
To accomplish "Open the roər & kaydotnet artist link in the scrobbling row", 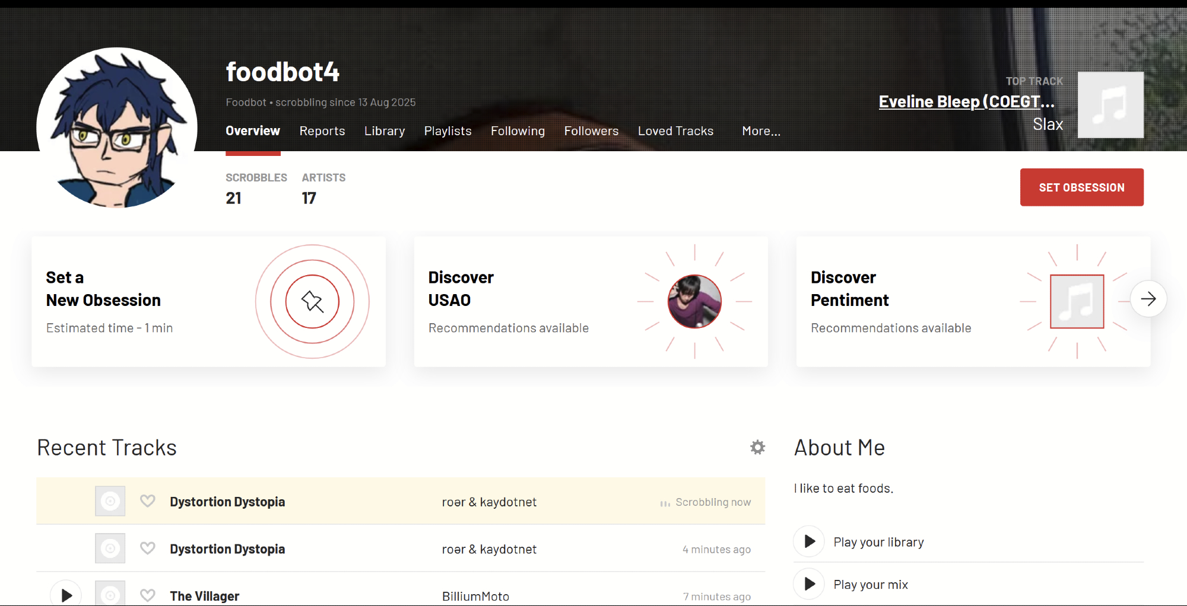I will click(x=489, y=502).
